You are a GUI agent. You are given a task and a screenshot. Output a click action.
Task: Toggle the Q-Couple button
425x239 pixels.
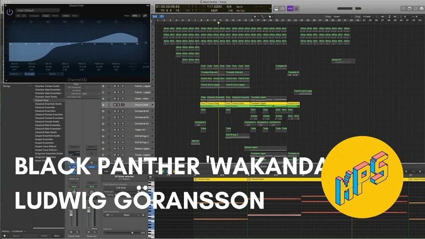point(29,74)
